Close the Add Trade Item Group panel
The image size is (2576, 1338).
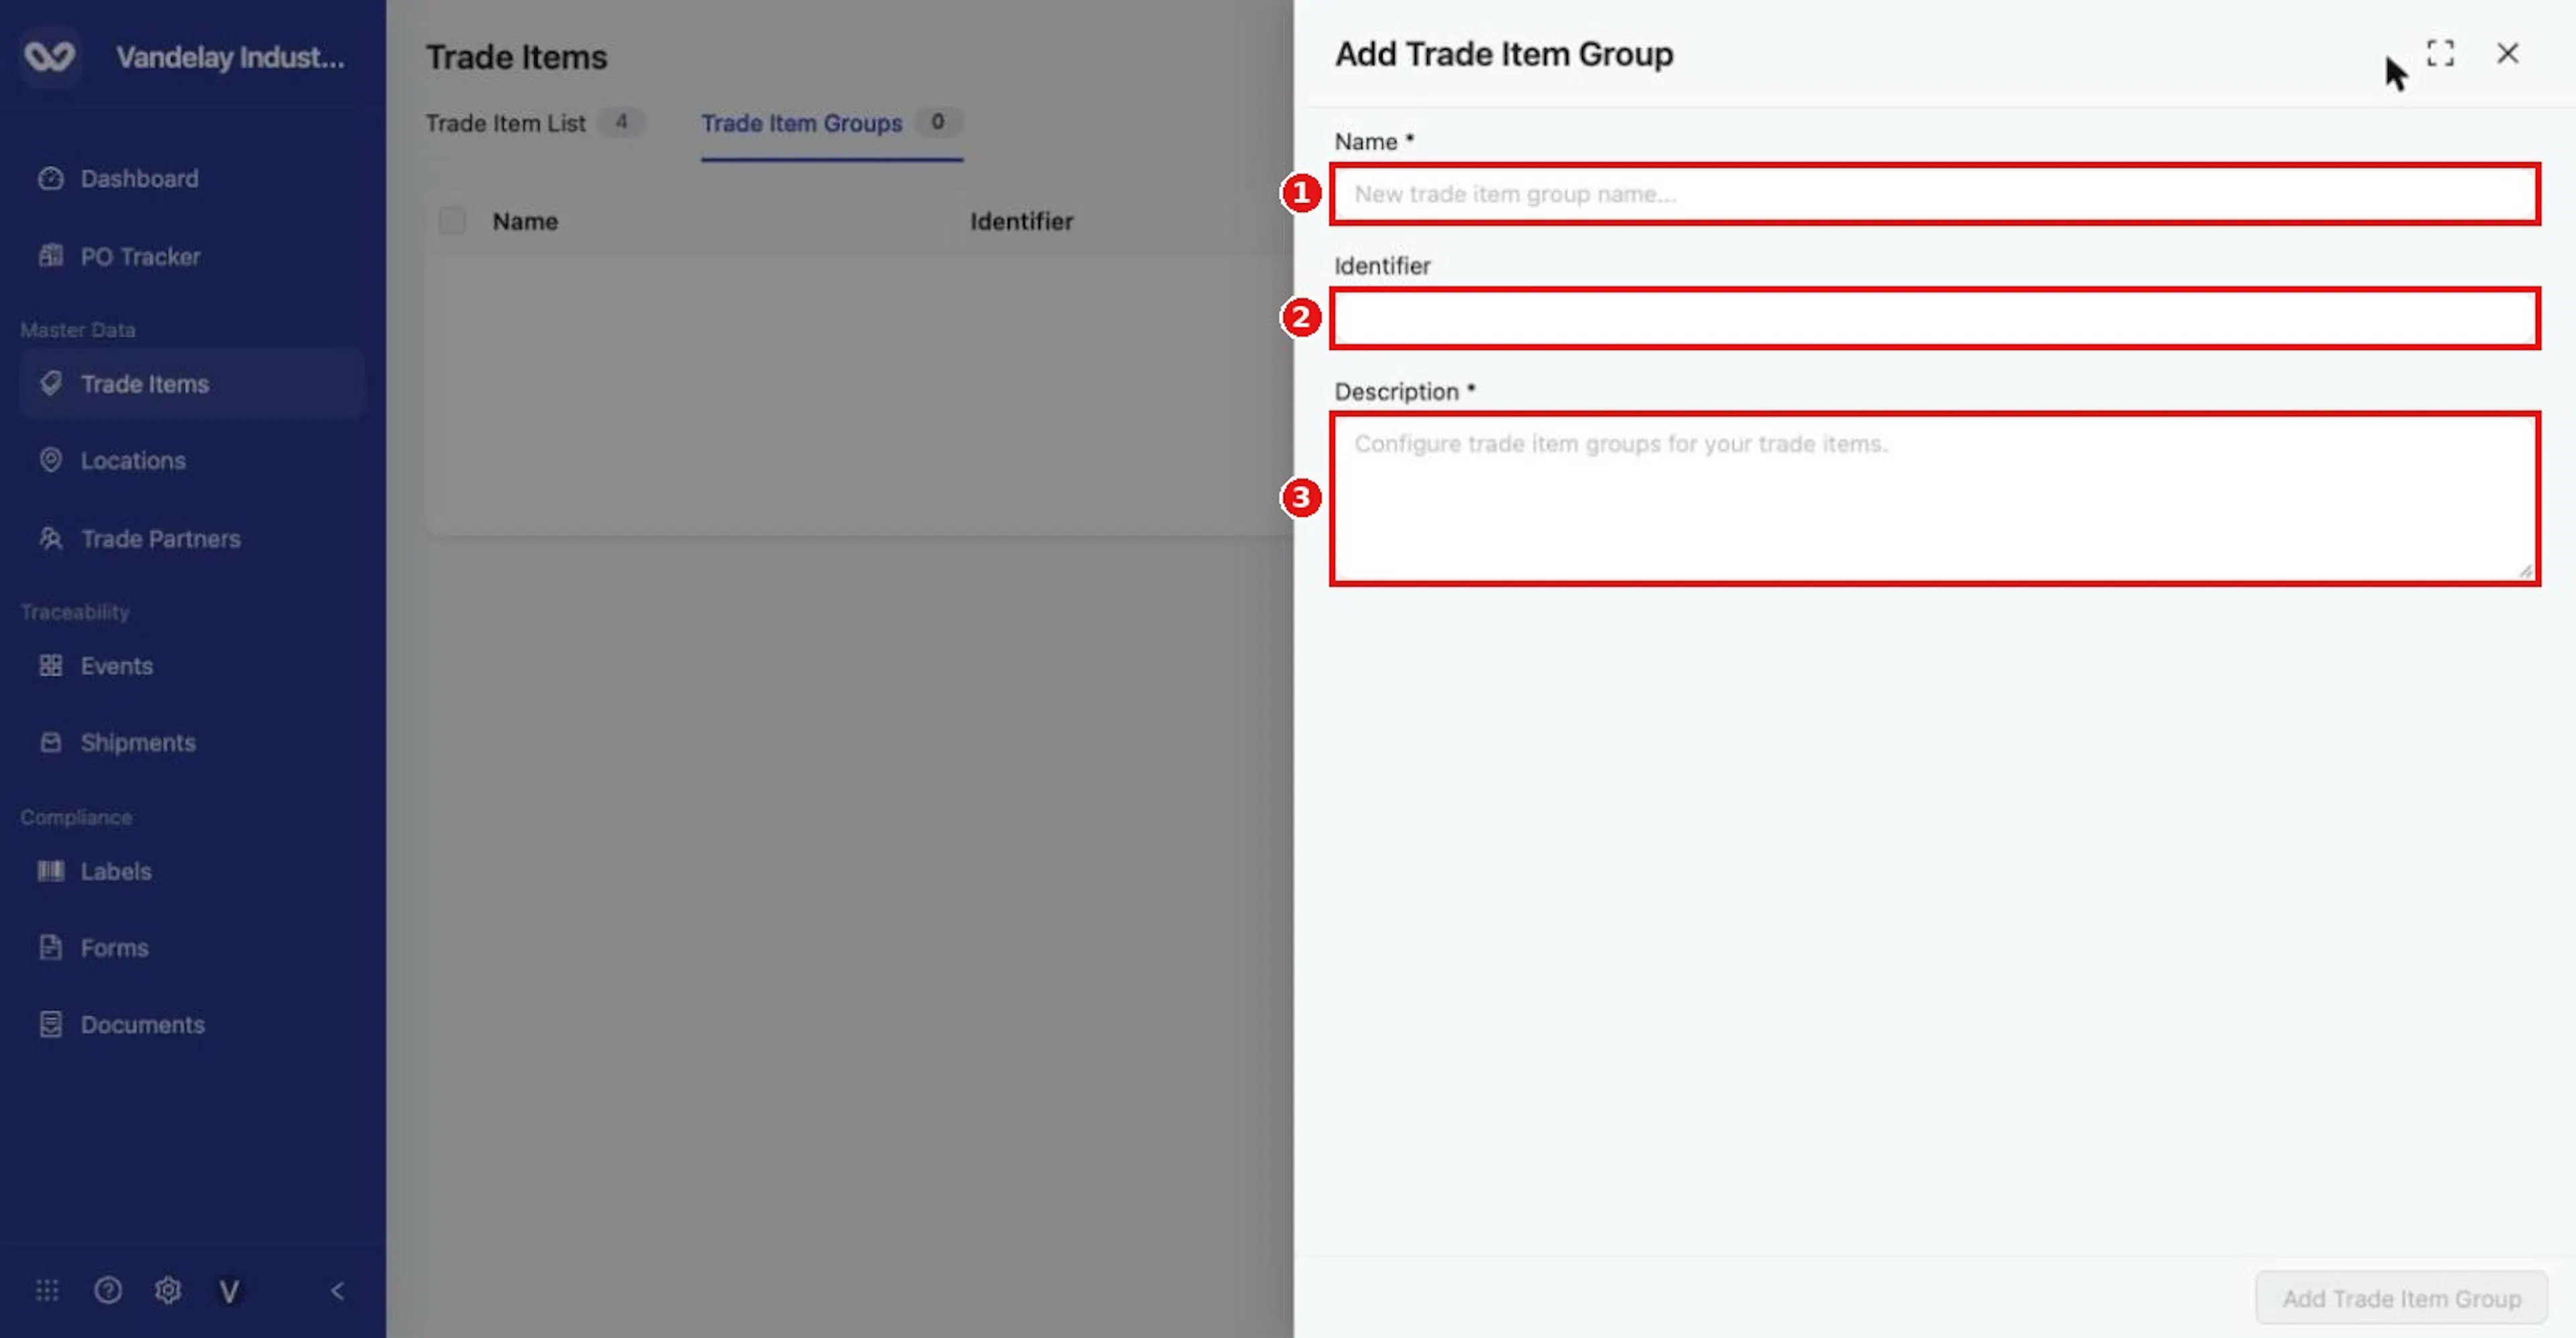pos(2507,53)
